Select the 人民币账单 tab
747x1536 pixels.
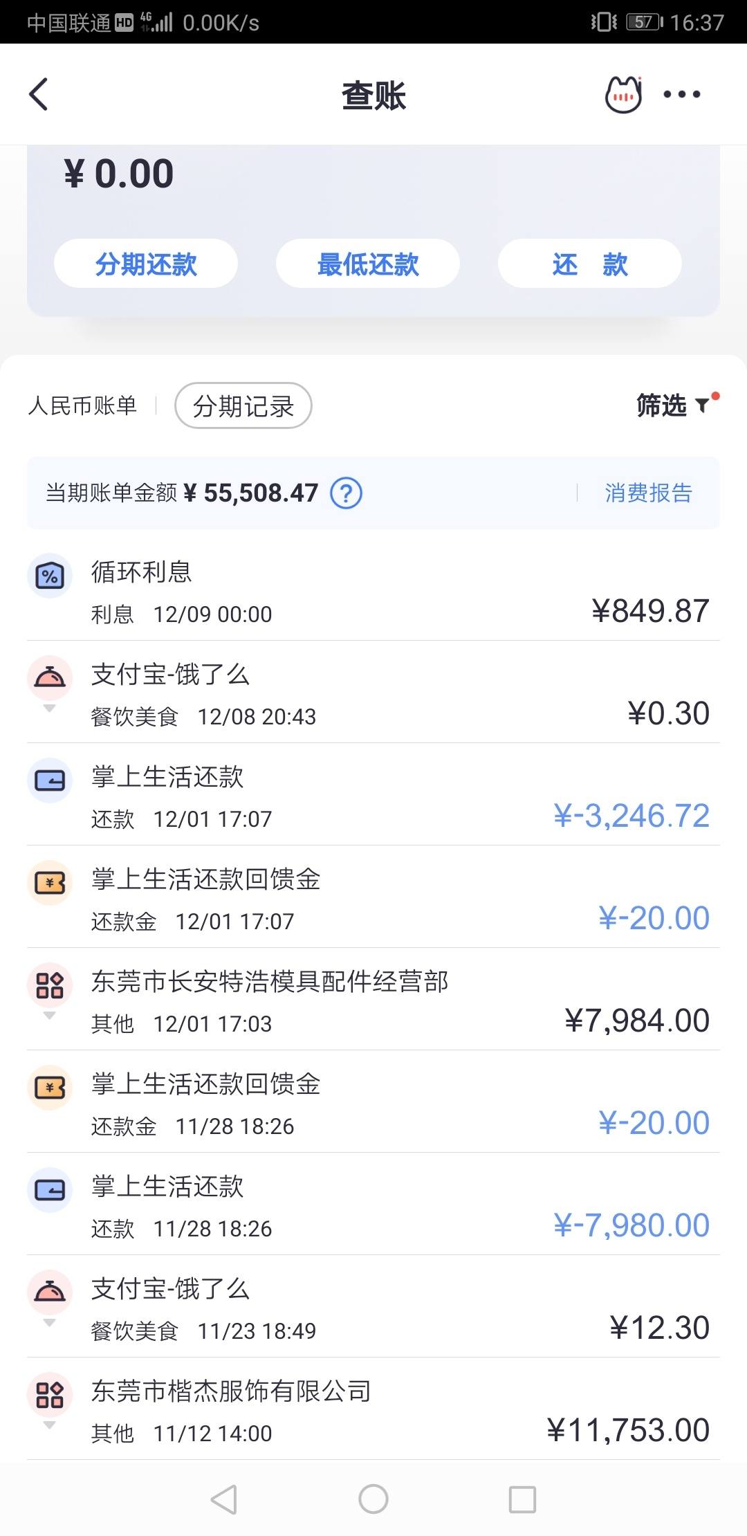click(x=82, y=405)
